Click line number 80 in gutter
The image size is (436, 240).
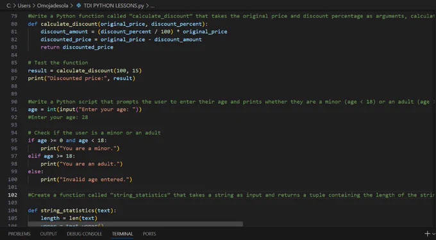point(14,24)
